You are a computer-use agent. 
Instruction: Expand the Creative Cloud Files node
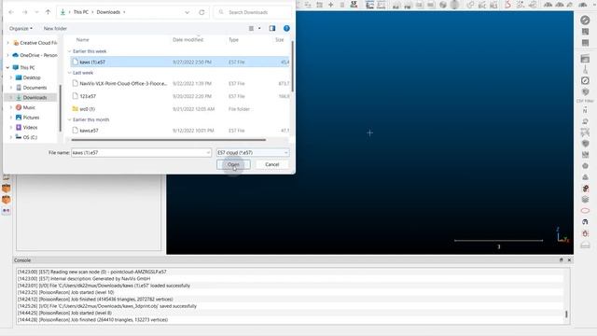click(x=7, y=43)
